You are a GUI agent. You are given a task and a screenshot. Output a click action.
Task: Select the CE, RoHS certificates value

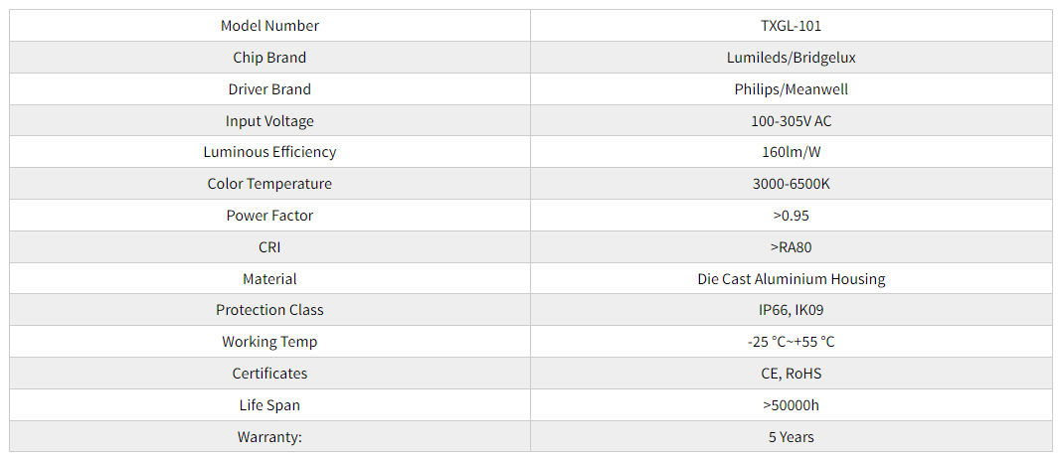791,374
